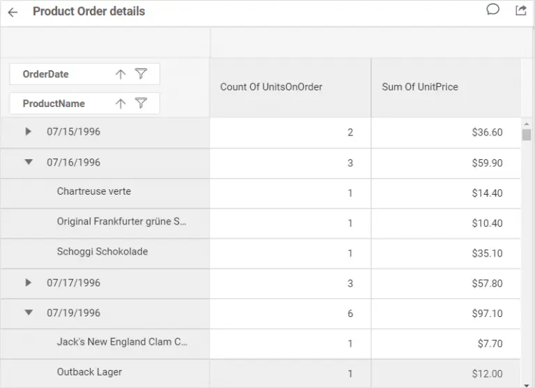The image size is (535, 388).
Task: Open the ProductName filter funnel
Action: click(x=141, y=103)
